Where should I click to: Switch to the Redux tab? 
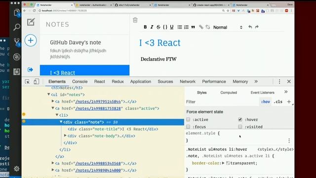click(x=118, y=82)
